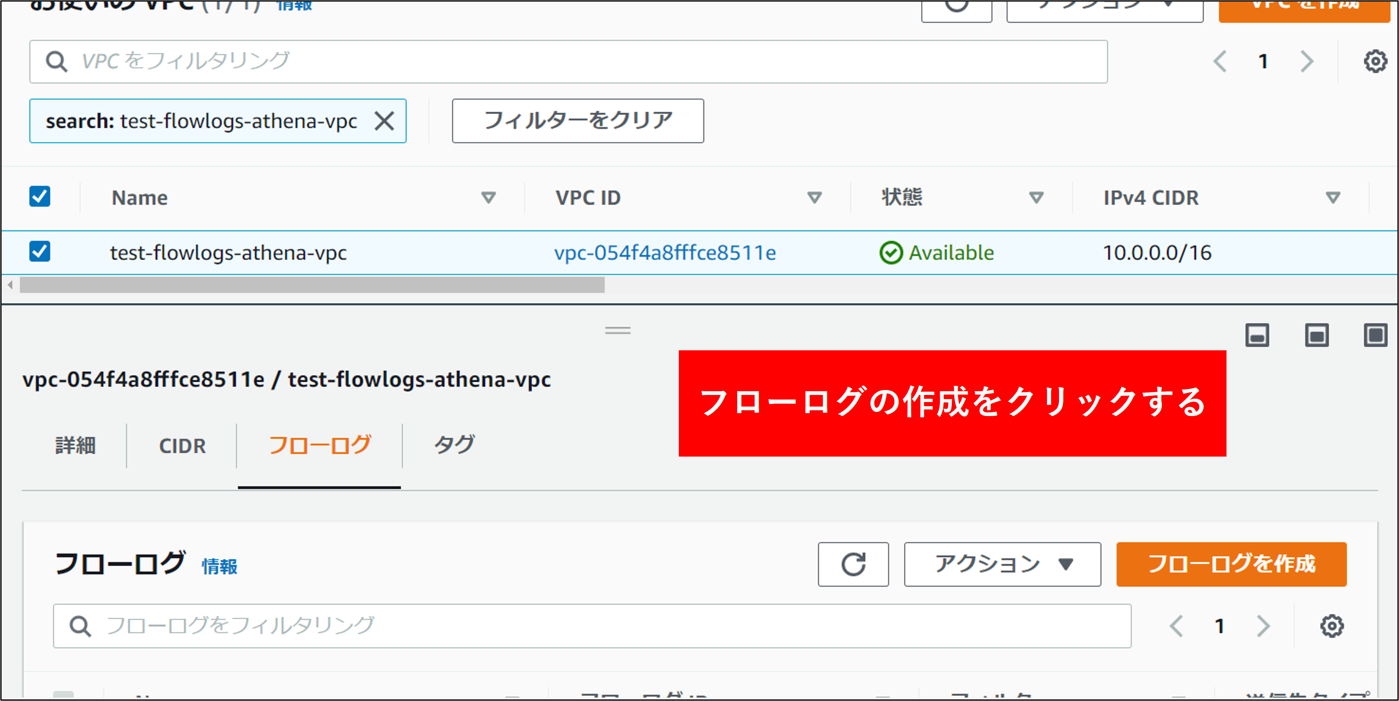
Task: Open the vpc-054f4a8fffce8511e link
Action: 665,253
